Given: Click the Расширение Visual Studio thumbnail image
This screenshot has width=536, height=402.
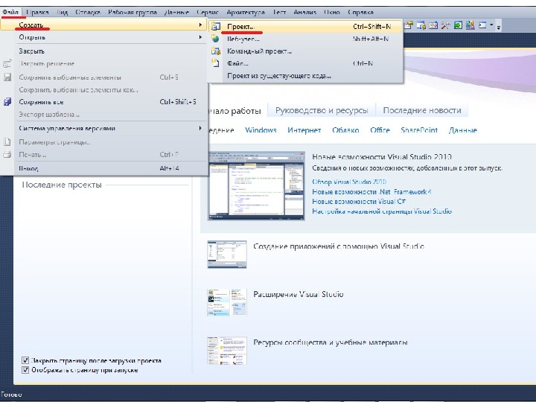Looking at the screenshot, I should 227,302.
